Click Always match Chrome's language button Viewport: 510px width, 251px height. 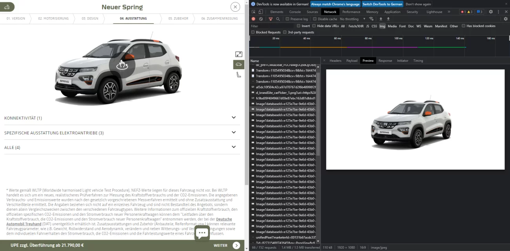335,4
